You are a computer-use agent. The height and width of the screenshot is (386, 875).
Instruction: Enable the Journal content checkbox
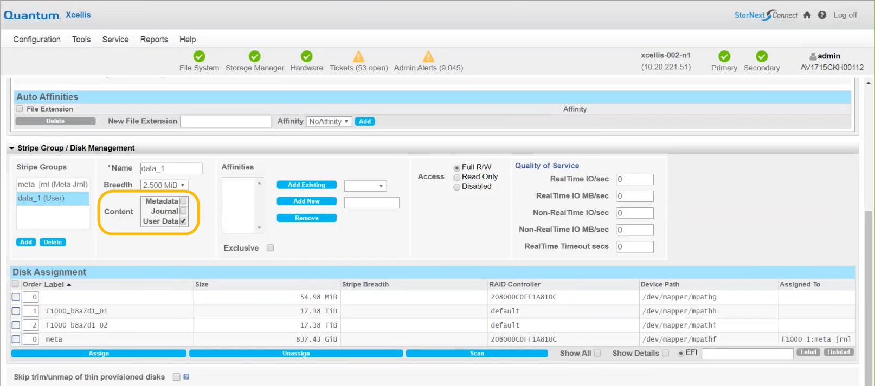point(183,211)
